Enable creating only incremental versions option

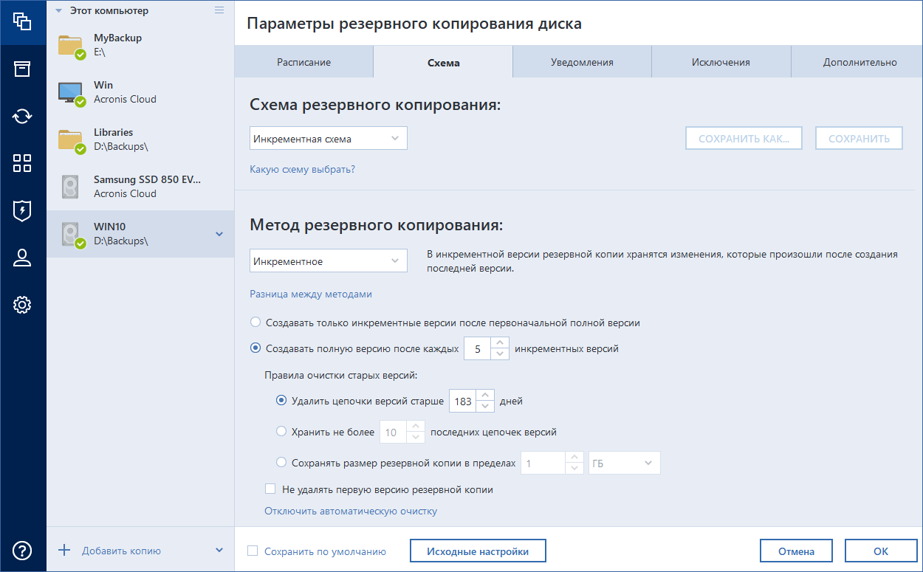click(255, 322)
